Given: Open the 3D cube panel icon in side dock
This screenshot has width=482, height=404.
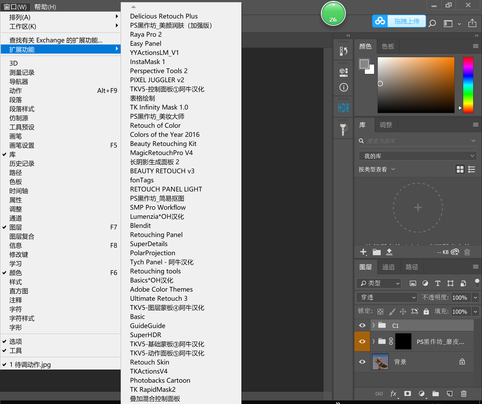Looking at the screenshot, I should pos(343,72).
